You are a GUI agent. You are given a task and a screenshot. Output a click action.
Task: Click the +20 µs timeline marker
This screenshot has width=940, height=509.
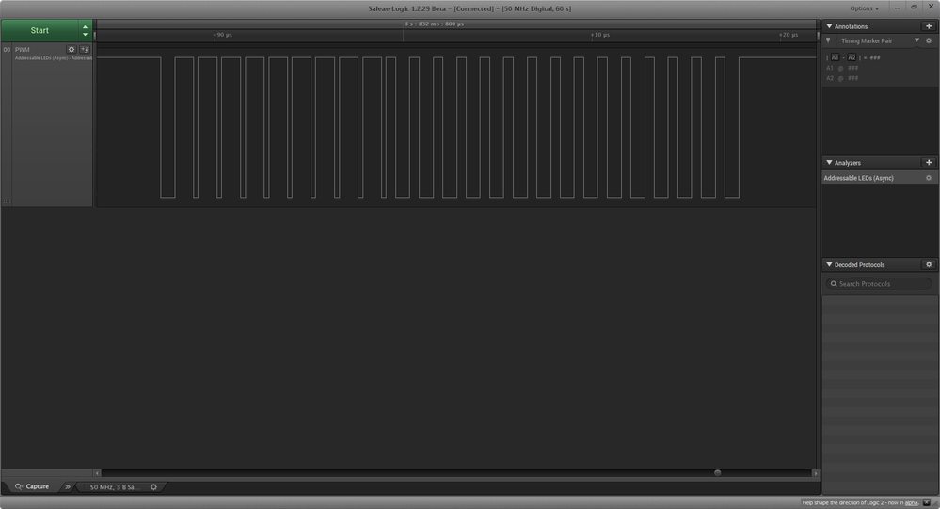[x=789, y=35]
